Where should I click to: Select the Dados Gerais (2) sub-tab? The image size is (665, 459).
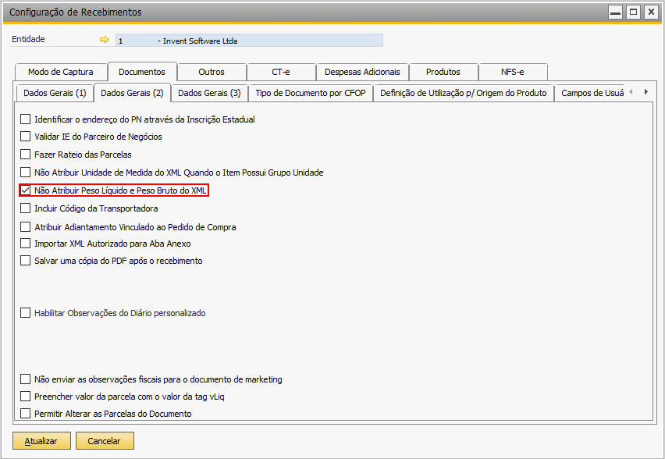132,93
